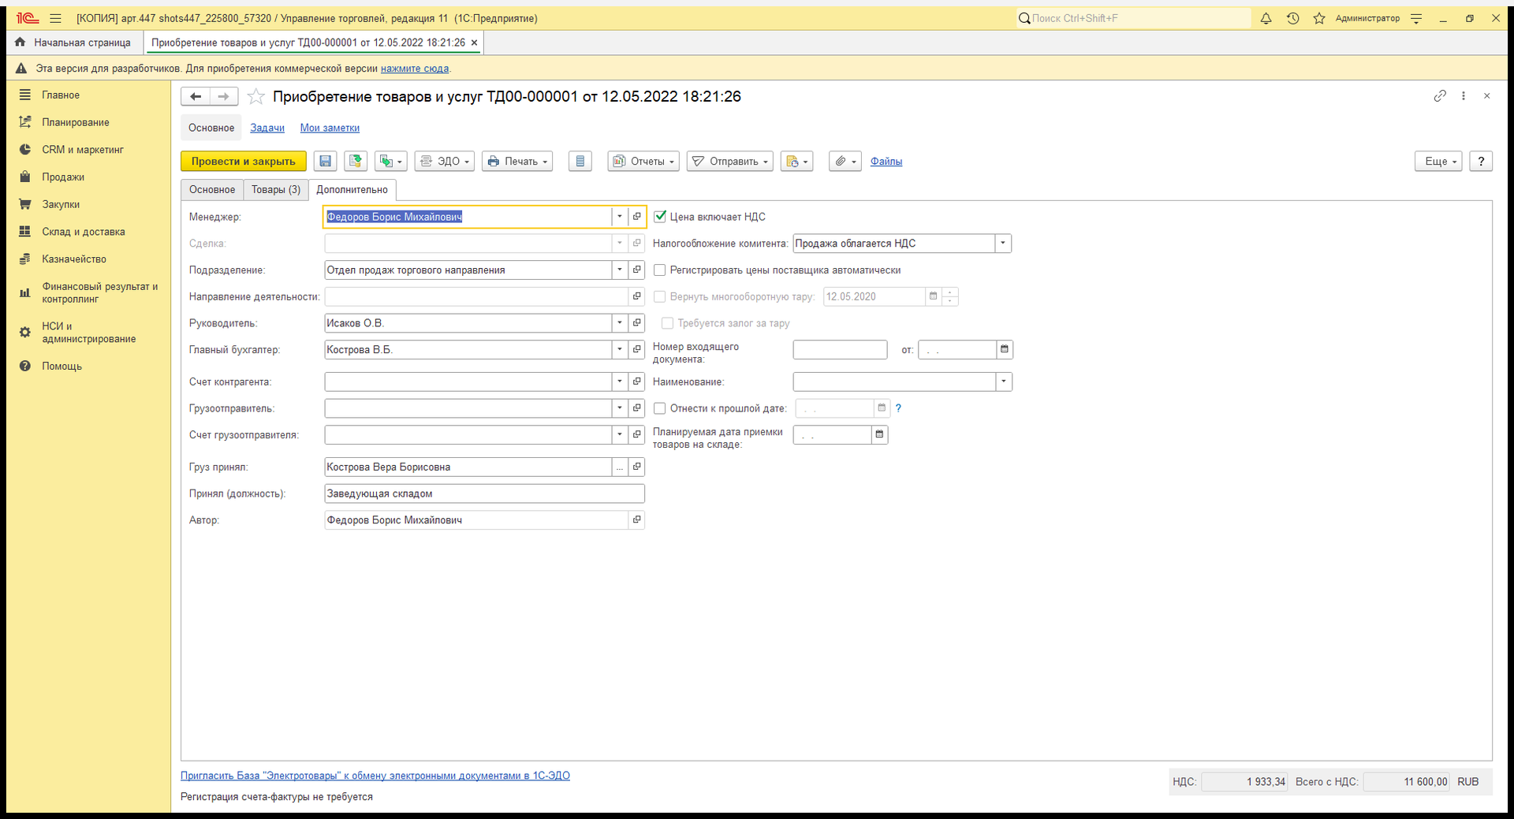Switch to Основное inner tab

coord(212,190)
